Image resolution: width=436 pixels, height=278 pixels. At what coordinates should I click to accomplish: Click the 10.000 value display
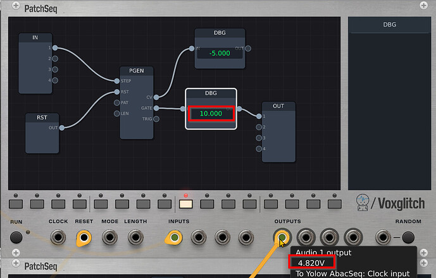(211, 114)
